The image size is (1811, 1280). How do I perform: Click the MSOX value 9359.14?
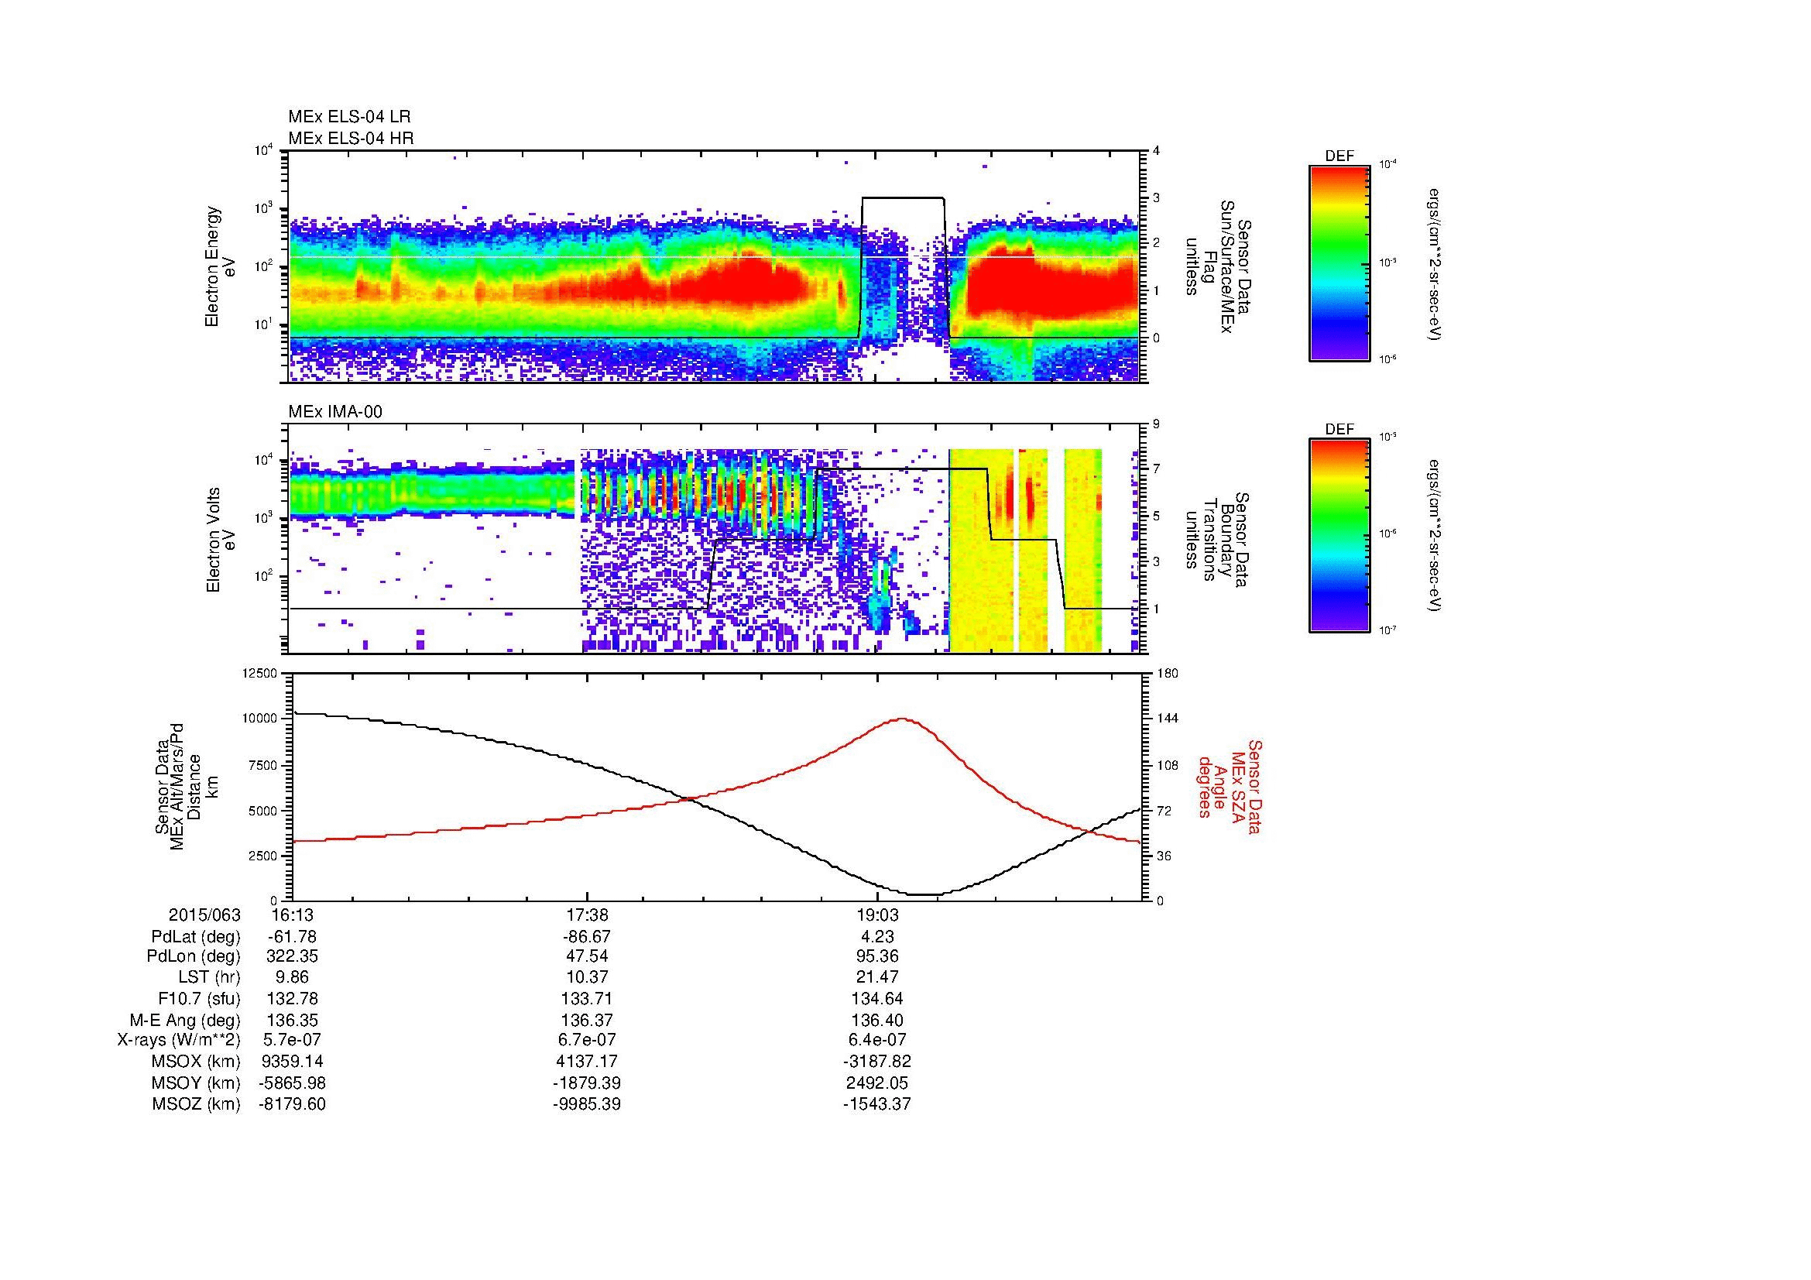point(292,1062)
